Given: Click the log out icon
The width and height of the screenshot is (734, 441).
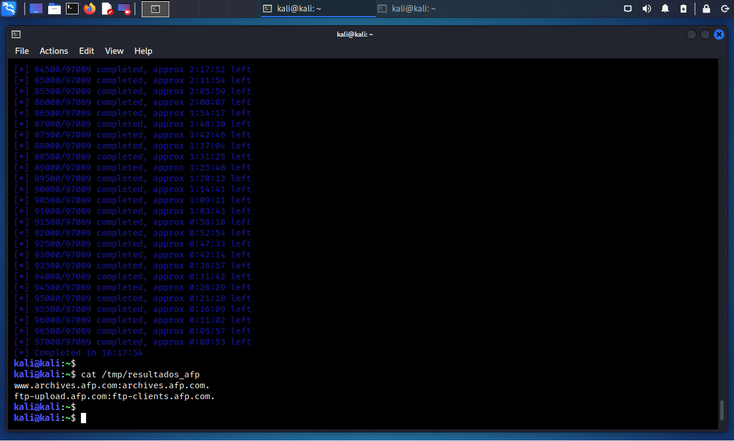Looking at the screenshot, I should coord(724,9).
